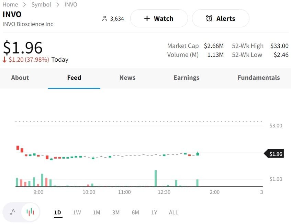Open the Alerts button
This screenshot has width=291, height=224.
[221, 18]
